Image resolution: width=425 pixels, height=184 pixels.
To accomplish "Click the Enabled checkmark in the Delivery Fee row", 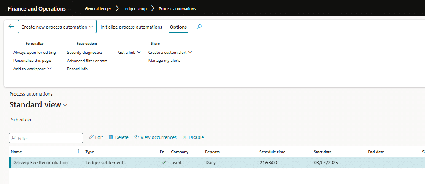I will 164,163.
